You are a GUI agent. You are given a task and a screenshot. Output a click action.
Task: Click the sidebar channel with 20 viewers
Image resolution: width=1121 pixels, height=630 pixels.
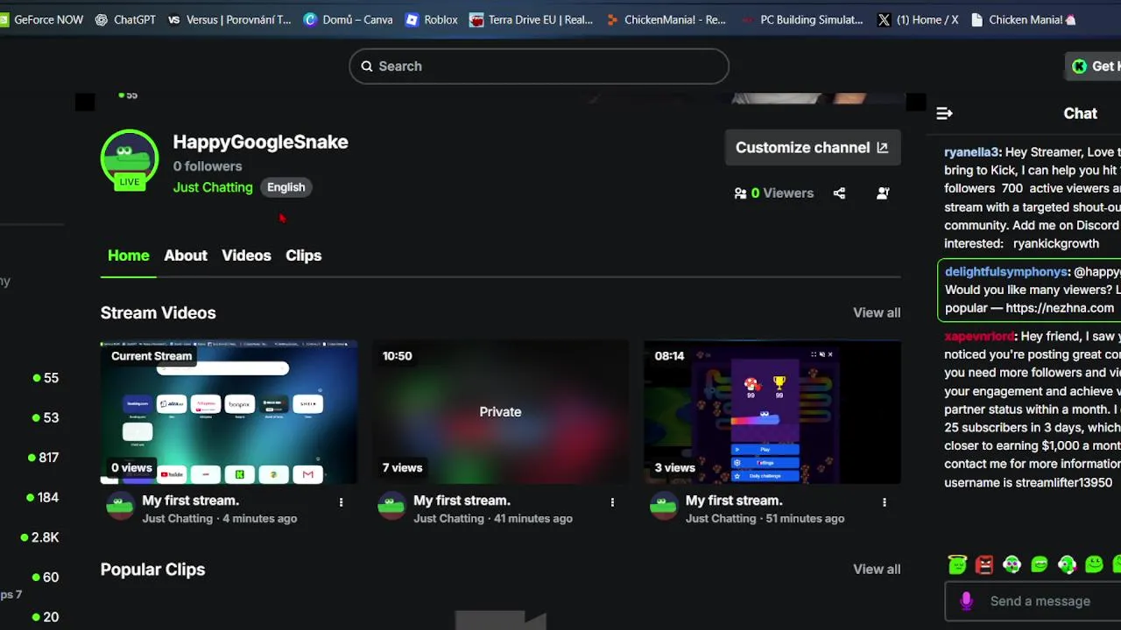[x=46, y=617]
